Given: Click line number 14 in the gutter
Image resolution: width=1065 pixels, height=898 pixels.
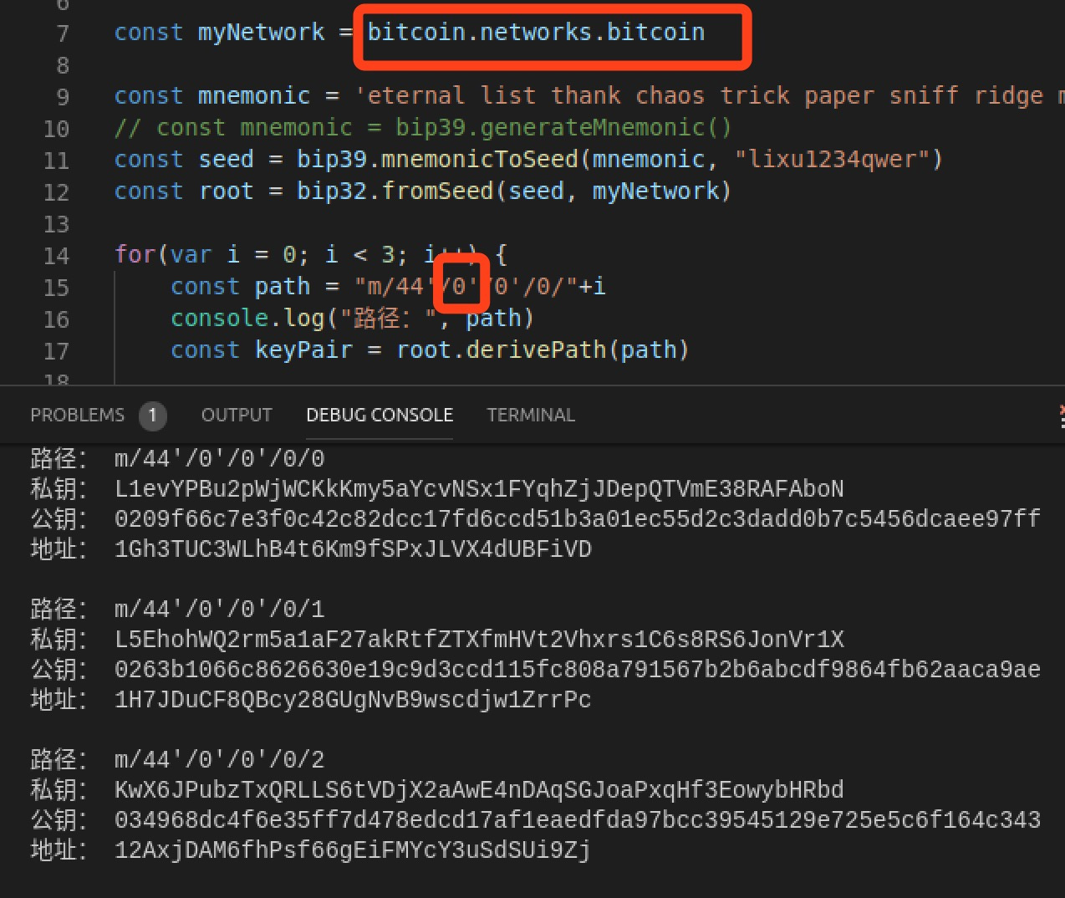Looking at the screenshot, I should [x=56, y=256].
